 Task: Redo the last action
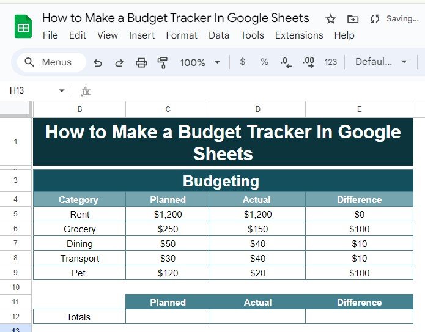click(x=119, y=62)
